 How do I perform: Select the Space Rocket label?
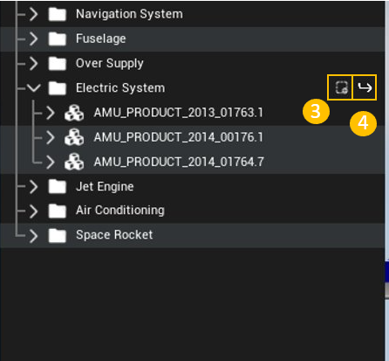point(114,235)
